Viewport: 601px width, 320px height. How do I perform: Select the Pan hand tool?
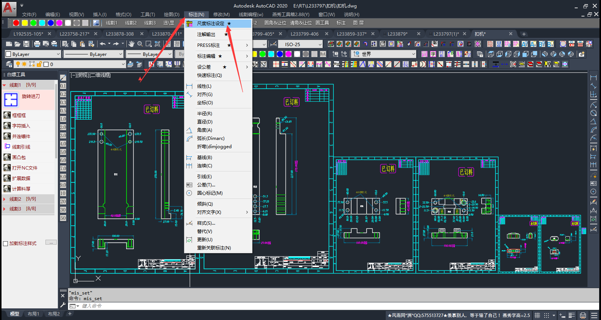click(131, 44)
